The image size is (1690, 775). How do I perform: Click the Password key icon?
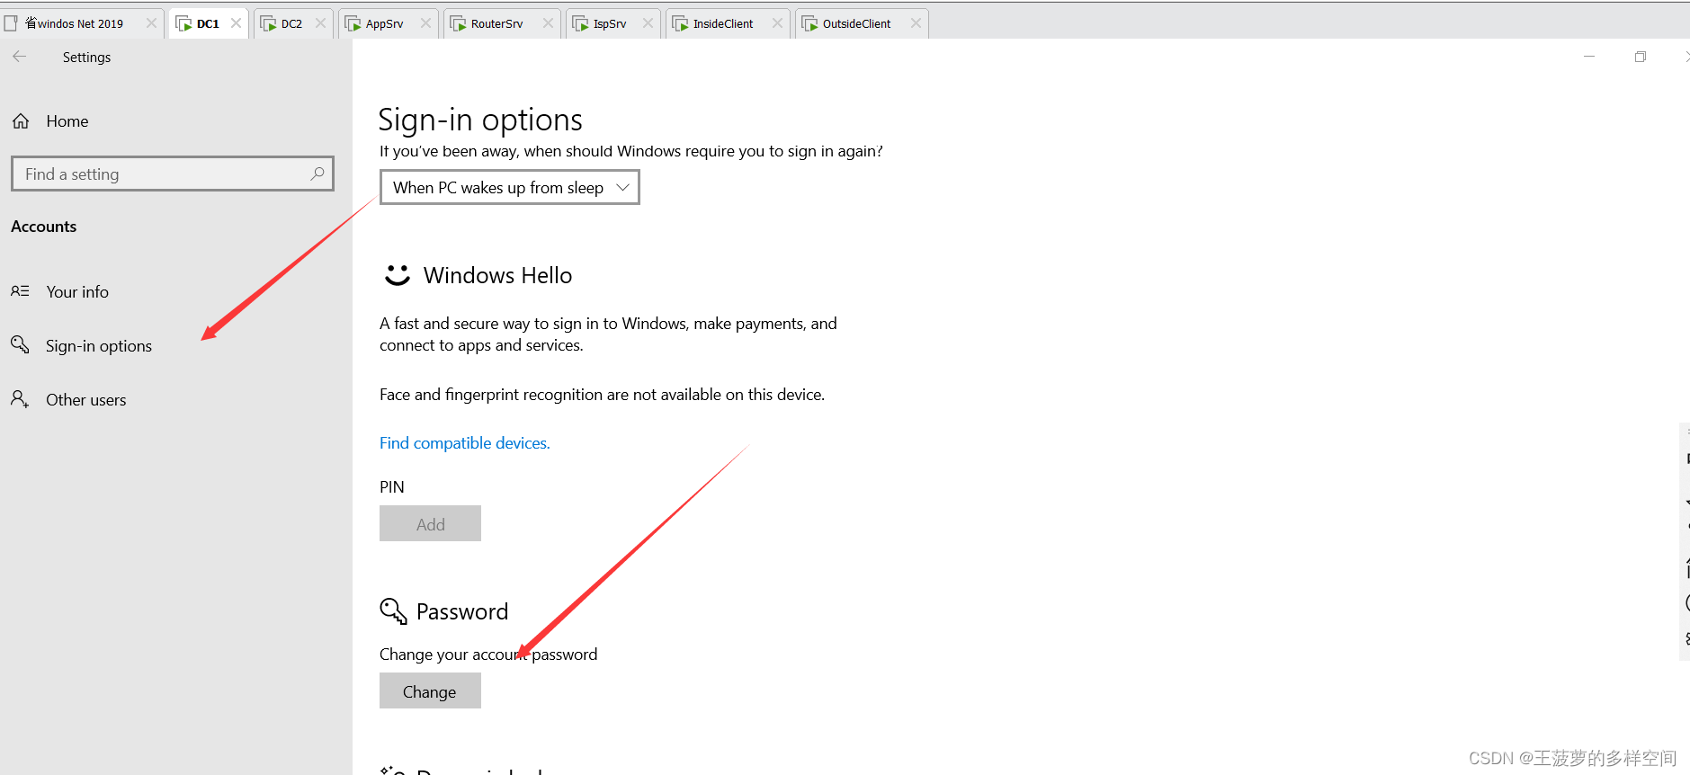coord(393,611)
